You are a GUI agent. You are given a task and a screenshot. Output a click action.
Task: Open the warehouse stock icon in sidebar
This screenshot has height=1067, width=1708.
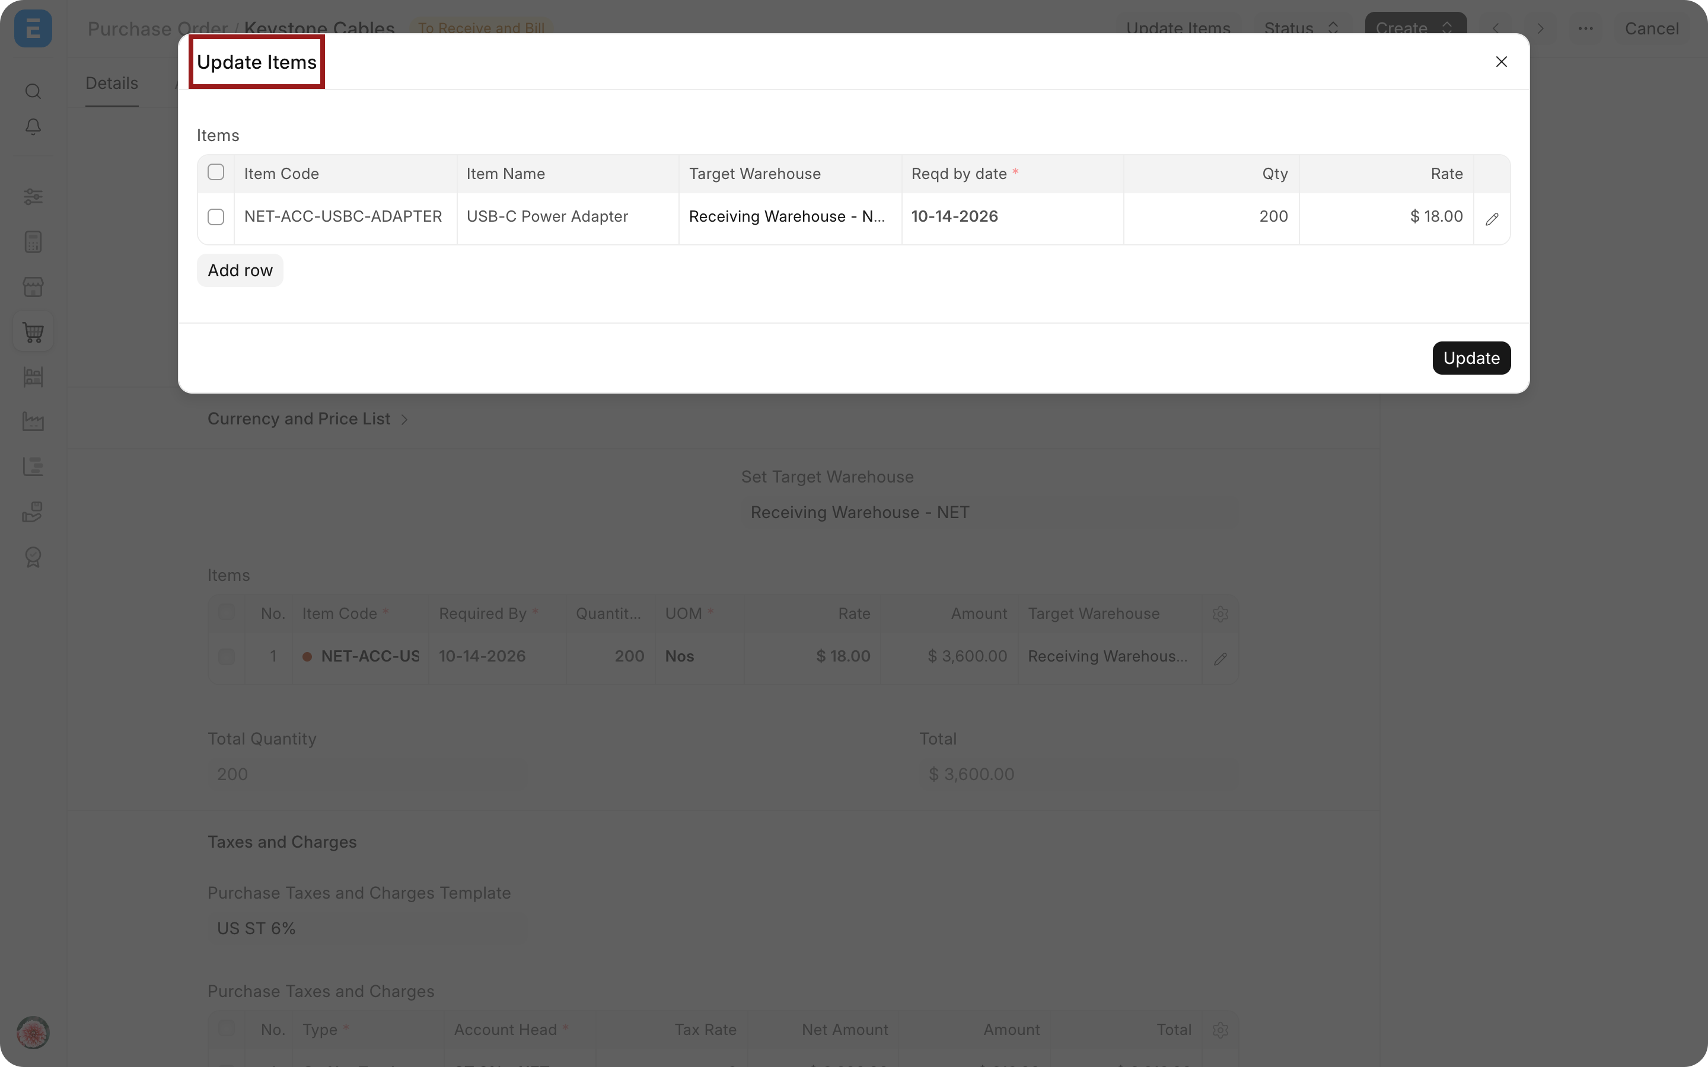(x=33, y=377)
